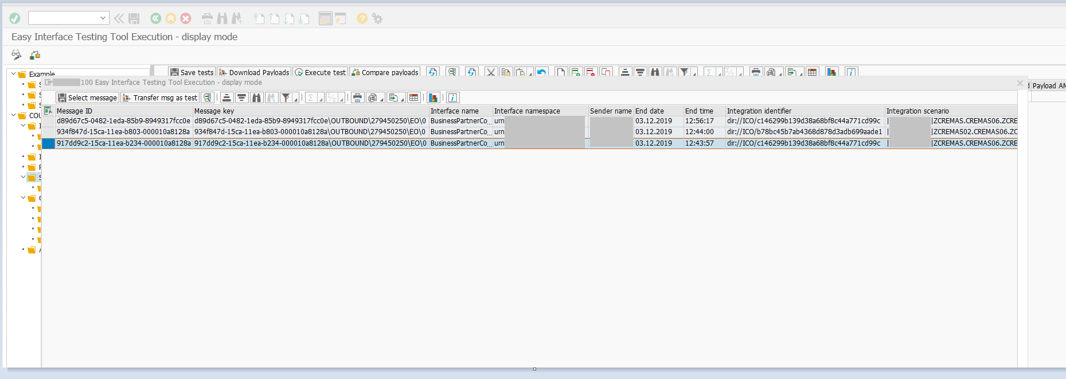Screen dimensions: 1066x379
Task: Click the End time column header
Action: click(704, 111)
